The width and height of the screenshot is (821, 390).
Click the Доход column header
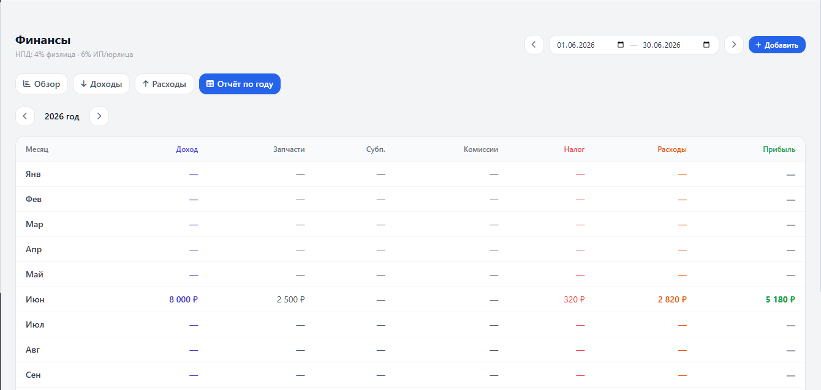click(x=187, y=149)
